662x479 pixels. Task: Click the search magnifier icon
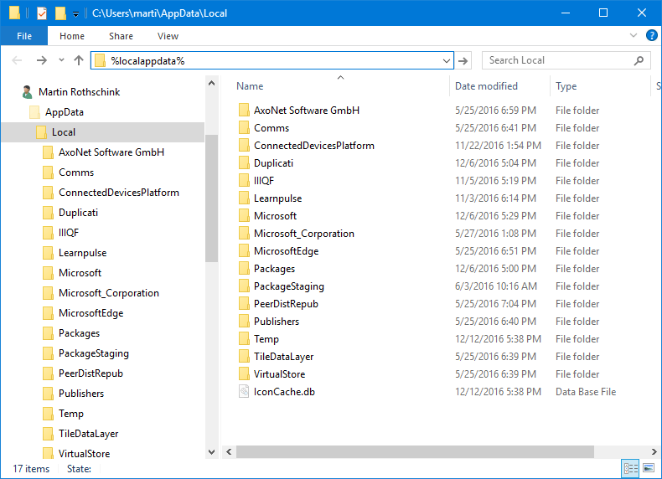(639, 61)
